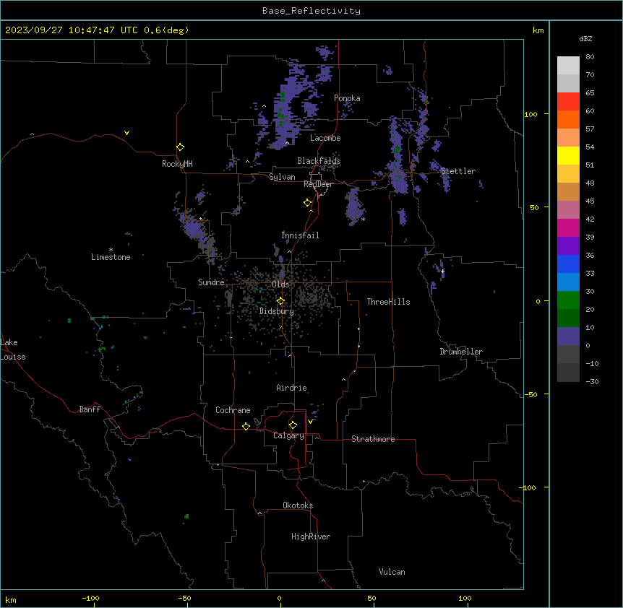Click the light gray 80 dBZ legend swatch

[x=568, y=65]
